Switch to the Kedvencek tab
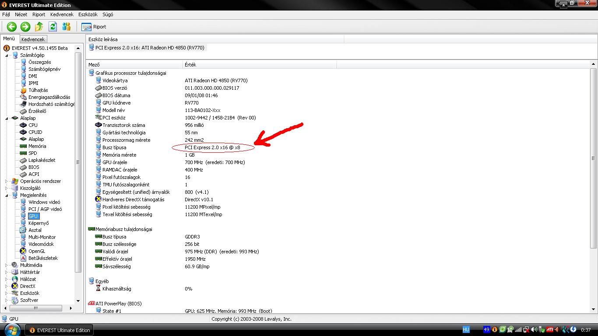Screen dimensions: 598x336 coord(33,39)
